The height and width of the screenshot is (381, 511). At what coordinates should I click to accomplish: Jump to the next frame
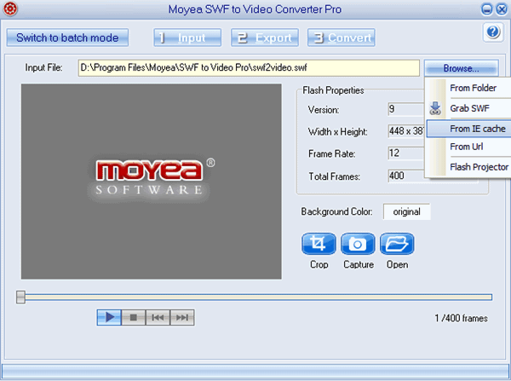pyautogui.click(x=182, y=317)
